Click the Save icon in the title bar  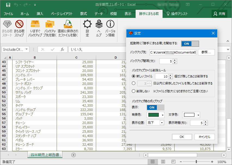click(x=8, y=5)
